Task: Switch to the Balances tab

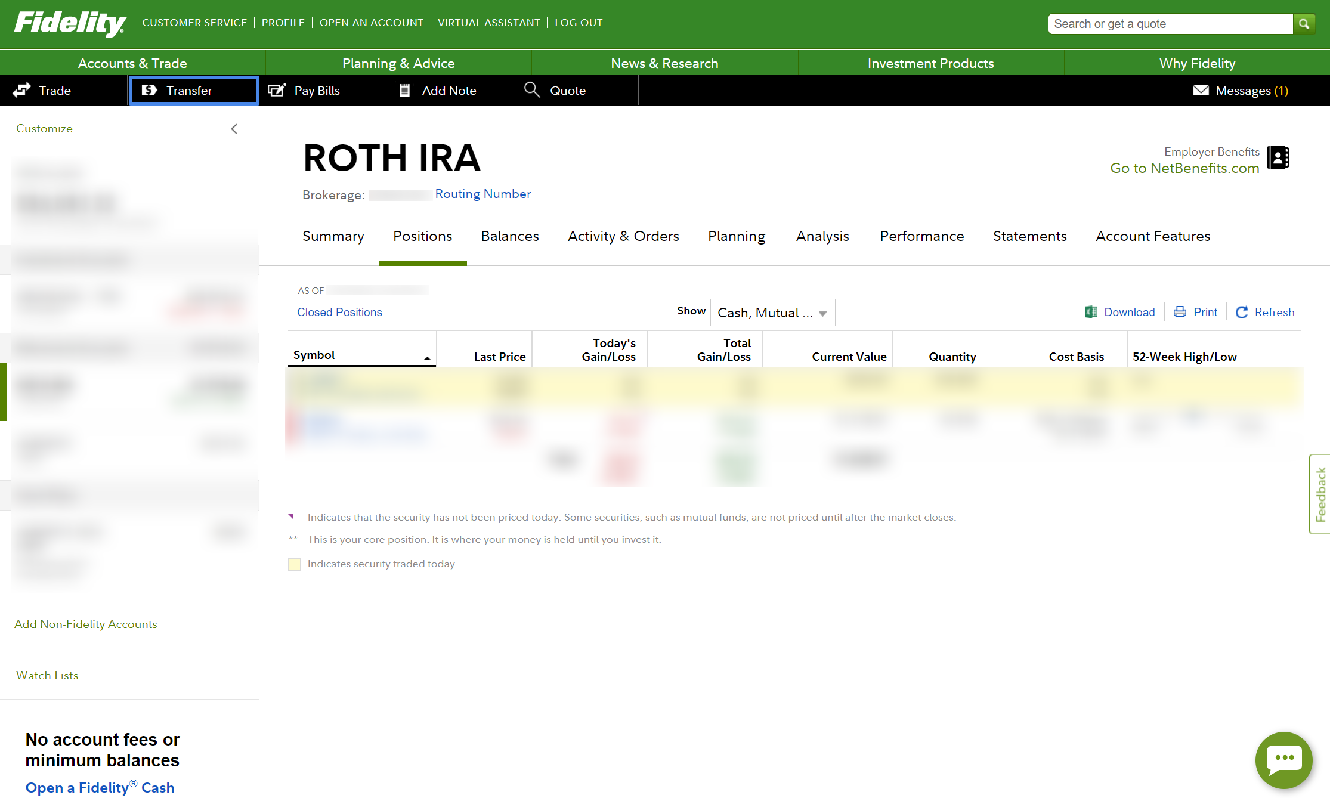Action: pyautogui.click(x=510, y=236)
